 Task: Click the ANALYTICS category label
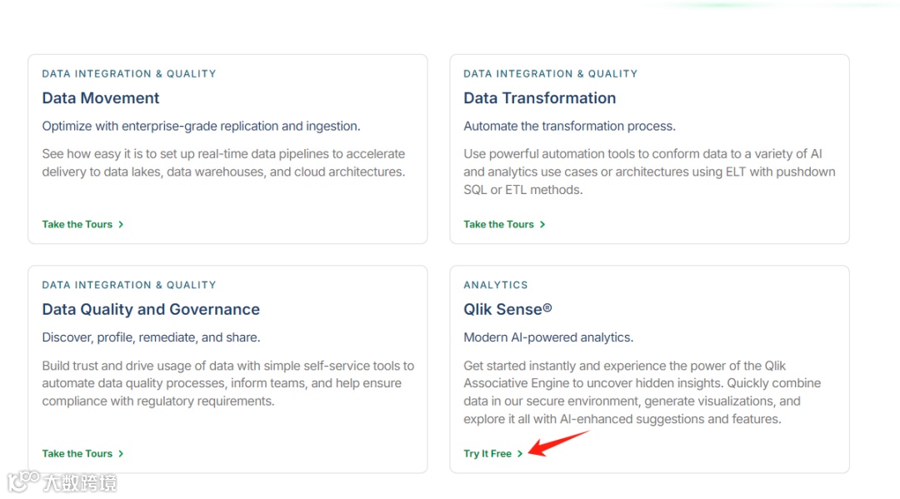click(x=496, y=285)
